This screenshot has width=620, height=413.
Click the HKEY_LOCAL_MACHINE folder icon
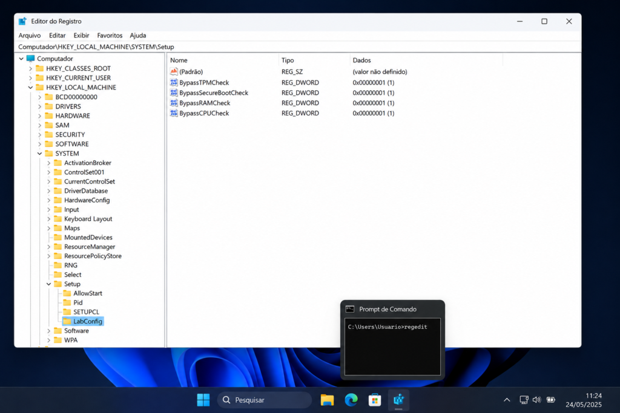click(x=39, y=87)
